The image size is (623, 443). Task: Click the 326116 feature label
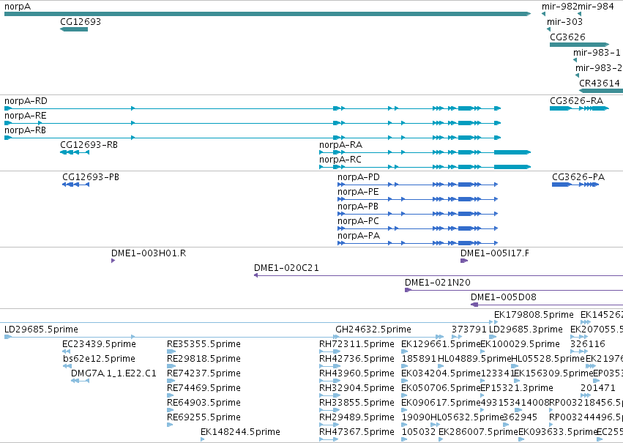coord(588,344)
